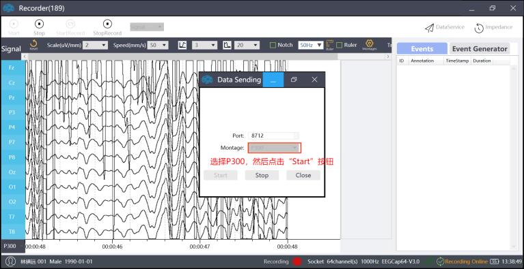Open the Montage combo box in dialog
Screen dimensions: 524x269
pyautogui.click(x=275, y=148)
